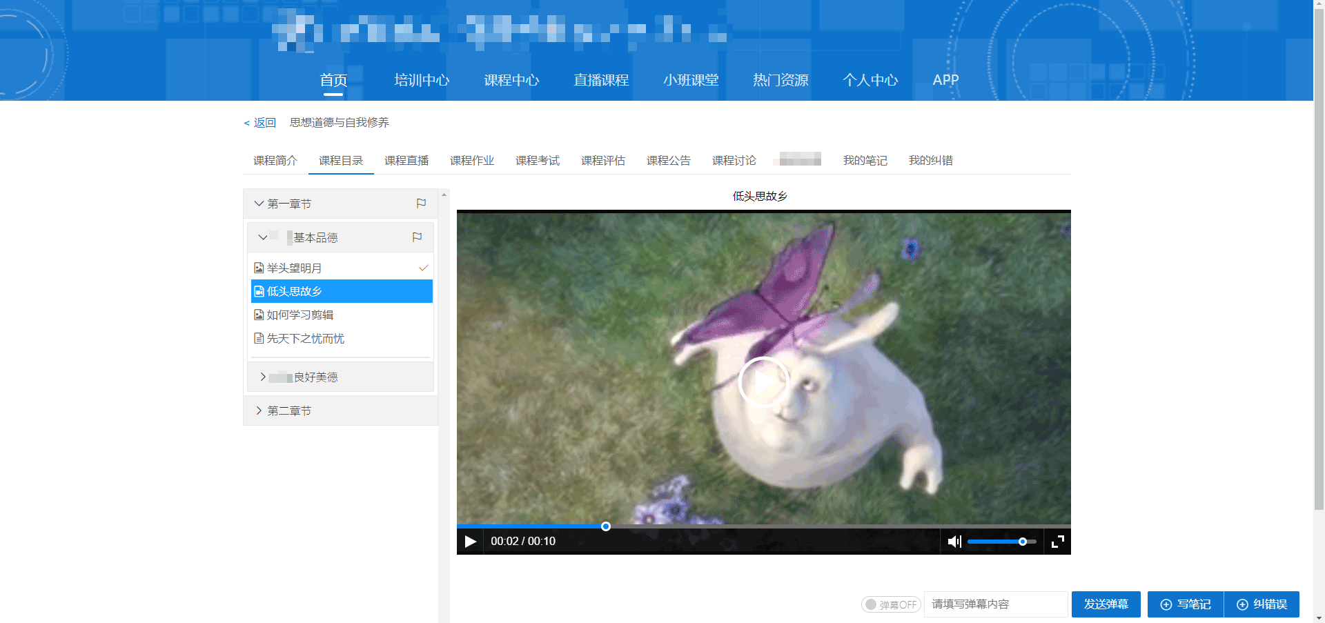Click the video time display 00:02 / 00:10
This screenshot has width=1325, height=623.
(x=523, y=542)
